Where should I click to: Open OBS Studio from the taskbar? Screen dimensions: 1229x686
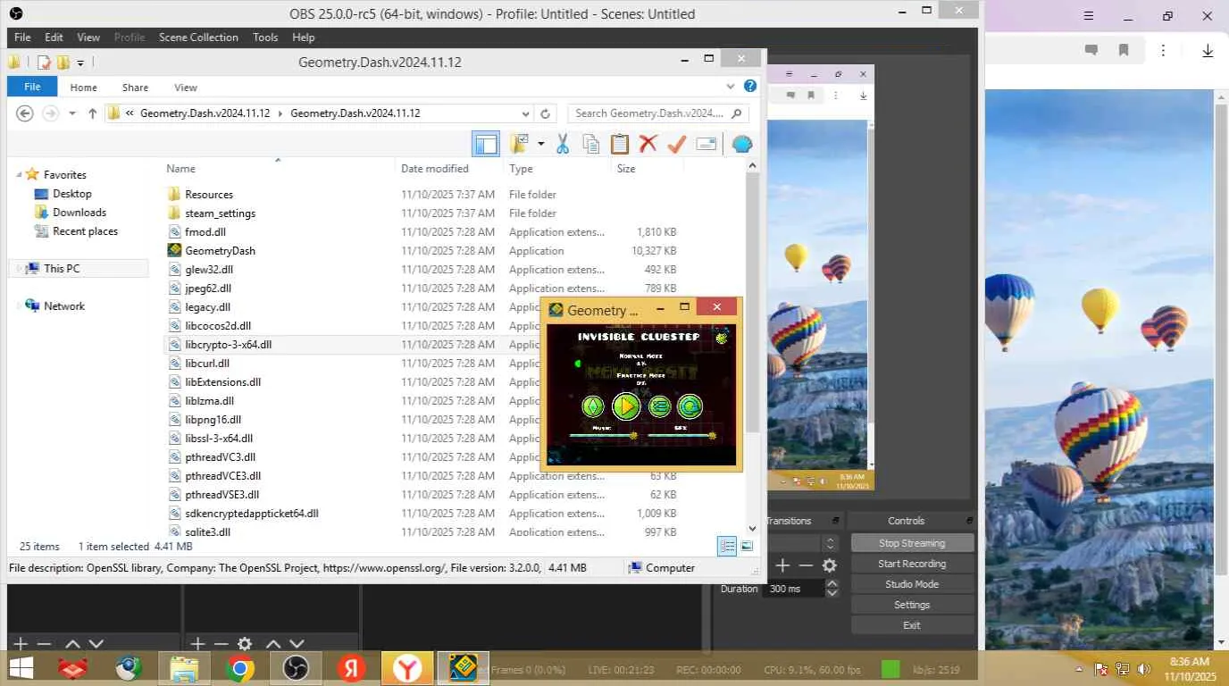tap(295, 668)
